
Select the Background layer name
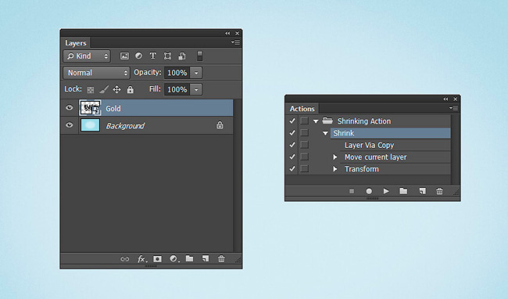[125, 126]
